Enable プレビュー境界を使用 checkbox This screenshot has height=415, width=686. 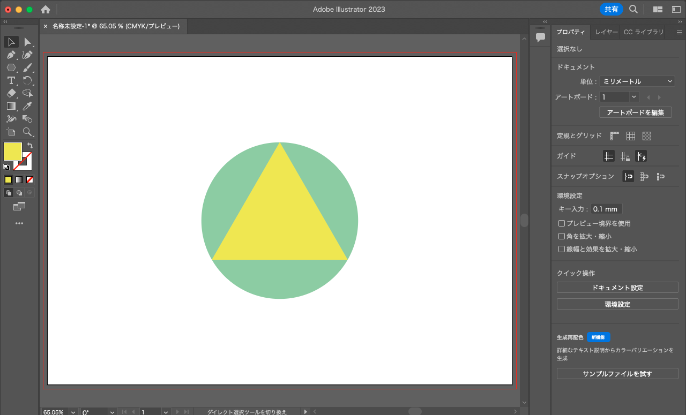click(562, 223)
